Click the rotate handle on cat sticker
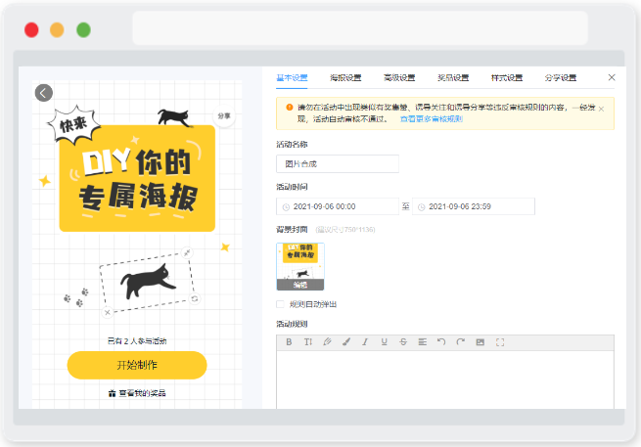 coord(195,298)
